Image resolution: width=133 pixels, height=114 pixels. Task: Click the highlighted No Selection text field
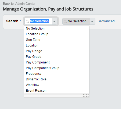(39, 21)
